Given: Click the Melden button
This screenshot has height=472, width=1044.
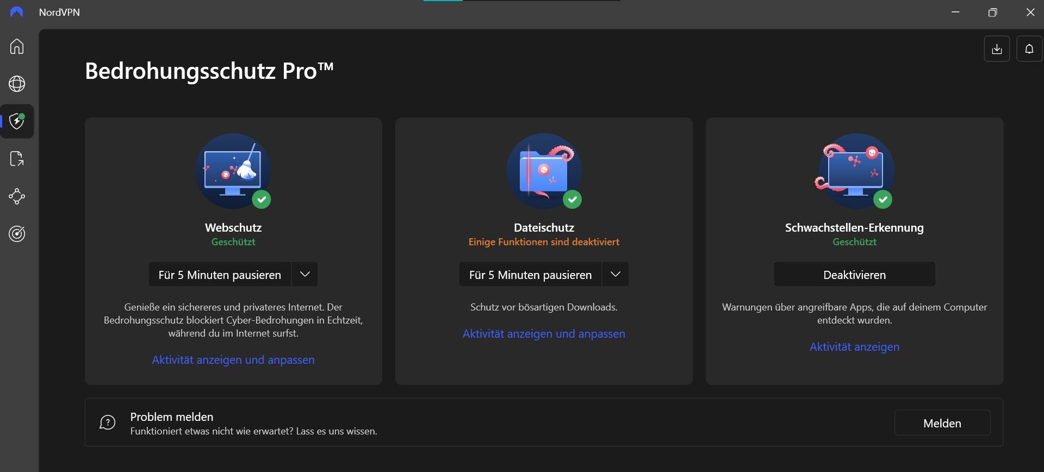Looking at the screenshot, I should (942, 423).
